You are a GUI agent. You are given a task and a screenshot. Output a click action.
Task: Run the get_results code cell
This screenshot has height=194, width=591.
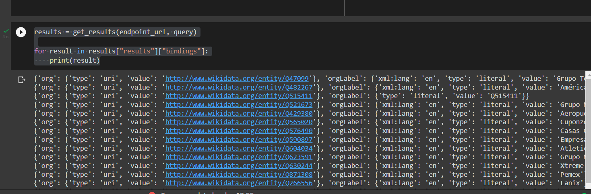click(x=21, y=32)
